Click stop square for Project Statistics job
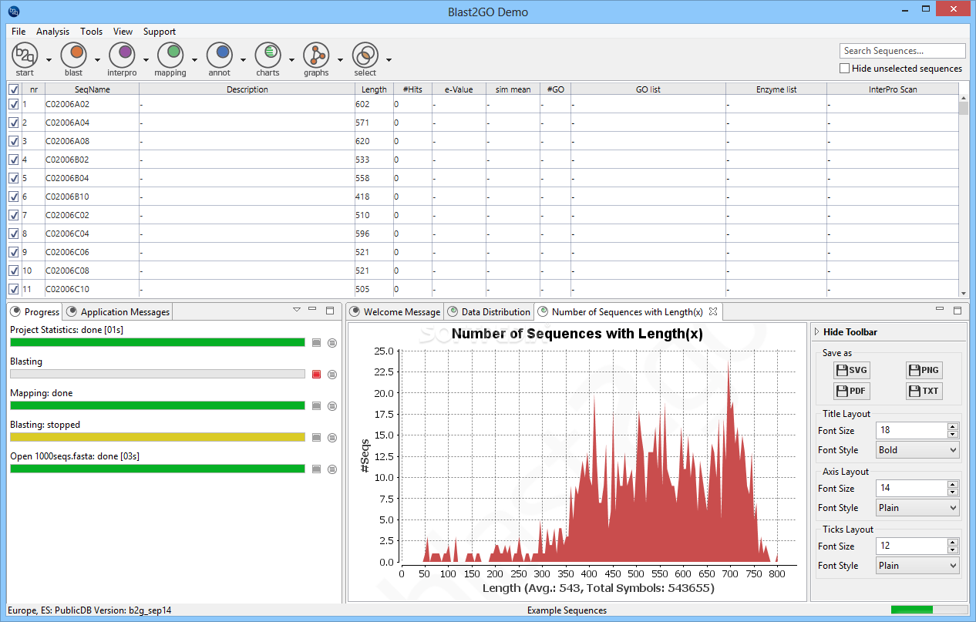This screenshot has width=976, height=622. click(316, 343)
